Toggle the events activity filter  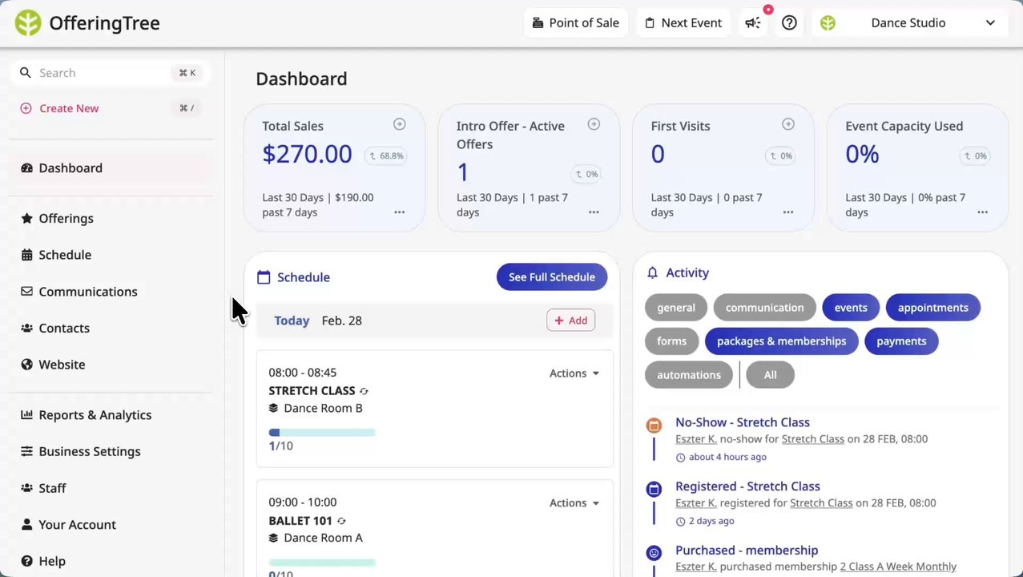pos(850,308)
